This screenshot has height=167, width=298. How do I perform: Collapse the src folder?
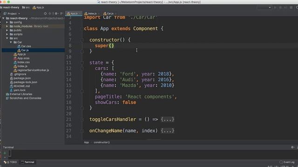point(7,38)
